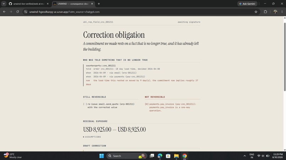
Task: Open the Chrome profile avatar
Action: click(x=275, y=12)
